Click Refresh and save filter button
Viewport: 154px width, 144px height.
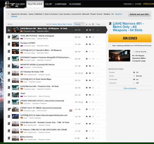[x=139, y=14]
